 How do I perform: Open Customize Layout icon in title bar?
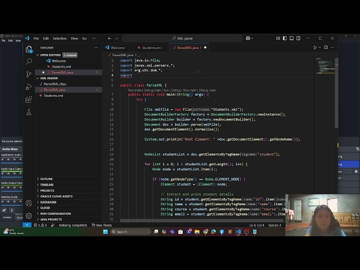click(278, 38)
